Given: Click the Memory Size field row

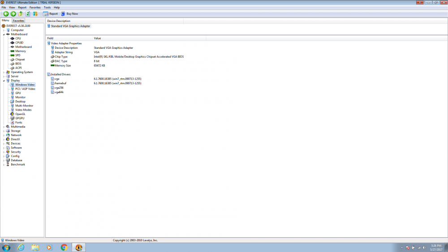Looking at the screenshot, I should click(78, 66).
